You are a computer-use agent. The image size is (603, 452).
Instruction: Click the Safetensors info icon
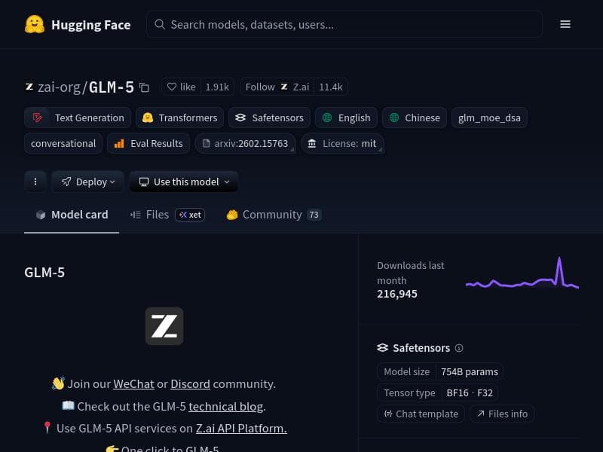click(x=460, y=348)
